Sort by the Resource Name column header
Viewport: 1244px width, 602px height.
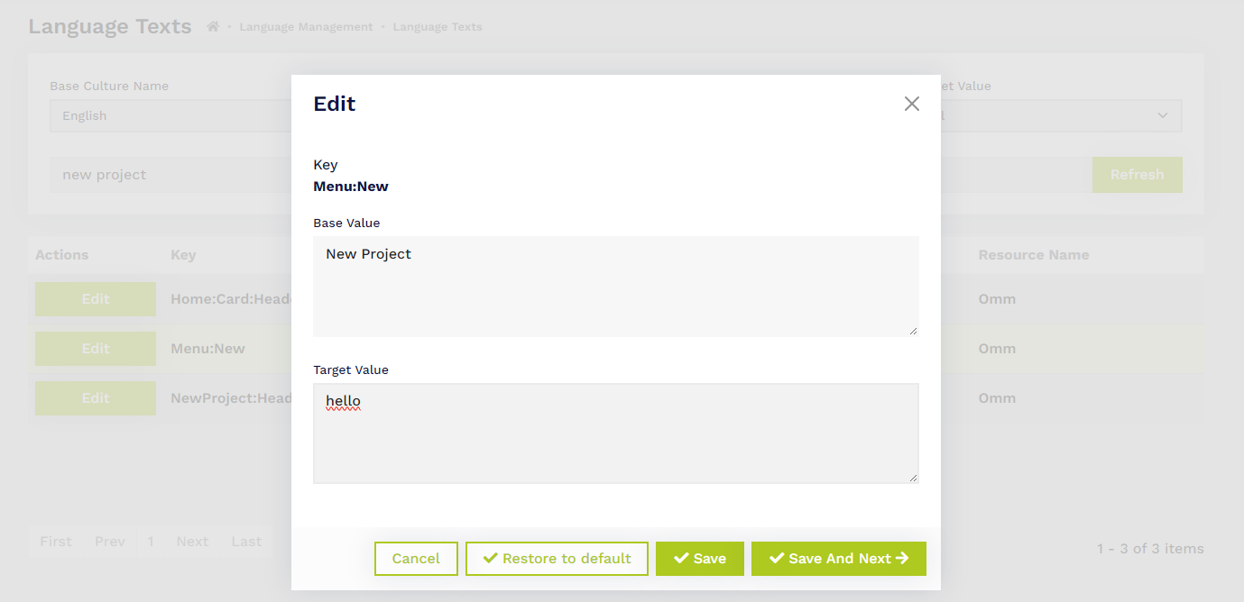pyautogui.click(x=1033, y=255)
